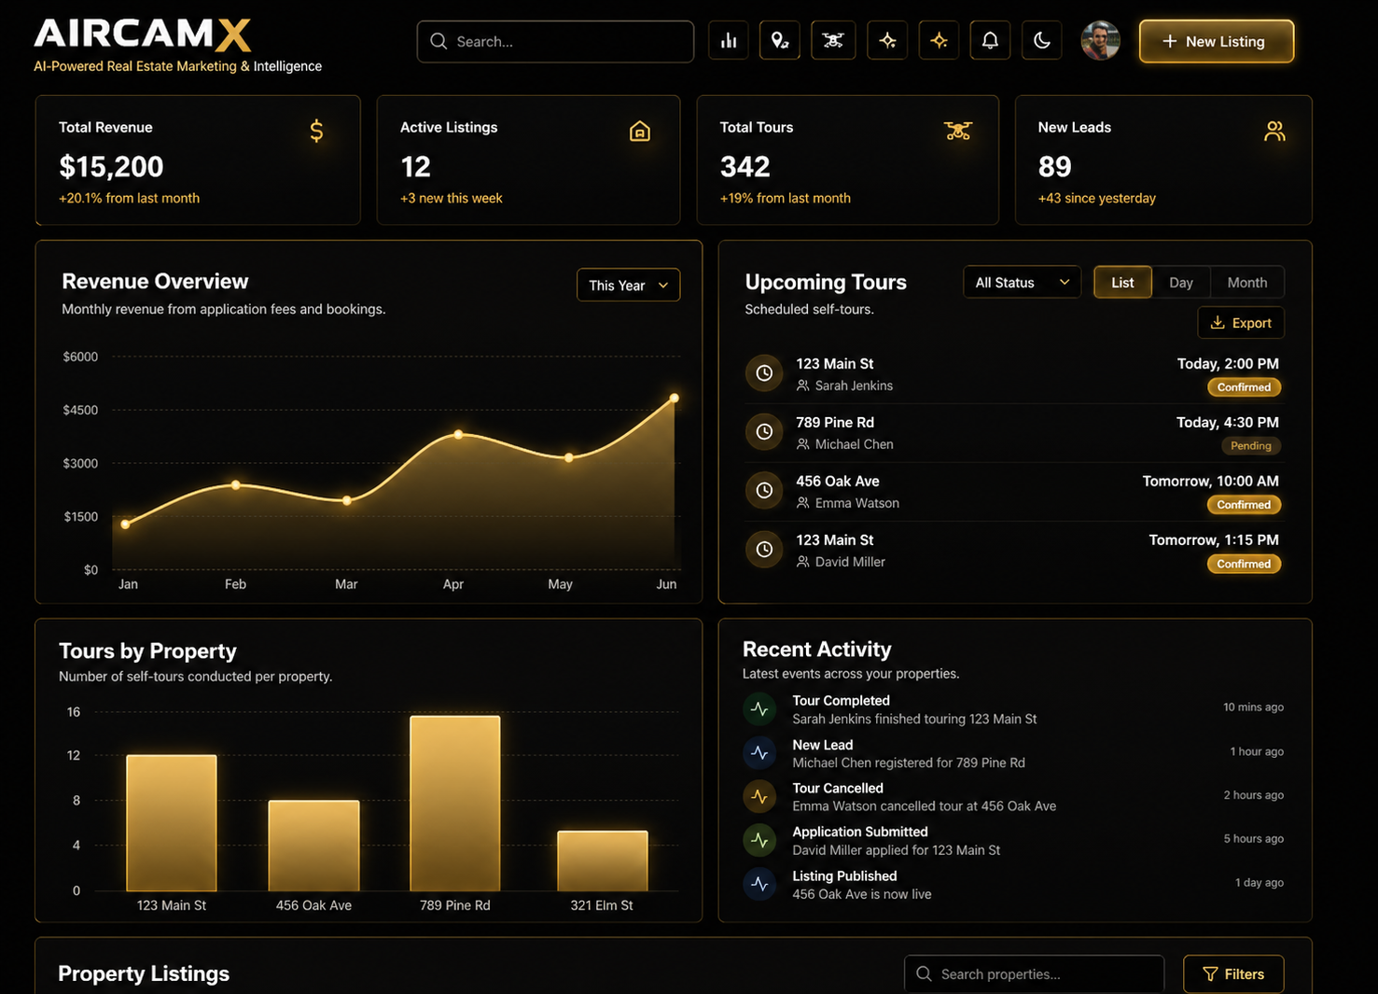Open the Tour Cancelled activity entry
Screen dimensions: 1378x994
tap(1013, 797)
